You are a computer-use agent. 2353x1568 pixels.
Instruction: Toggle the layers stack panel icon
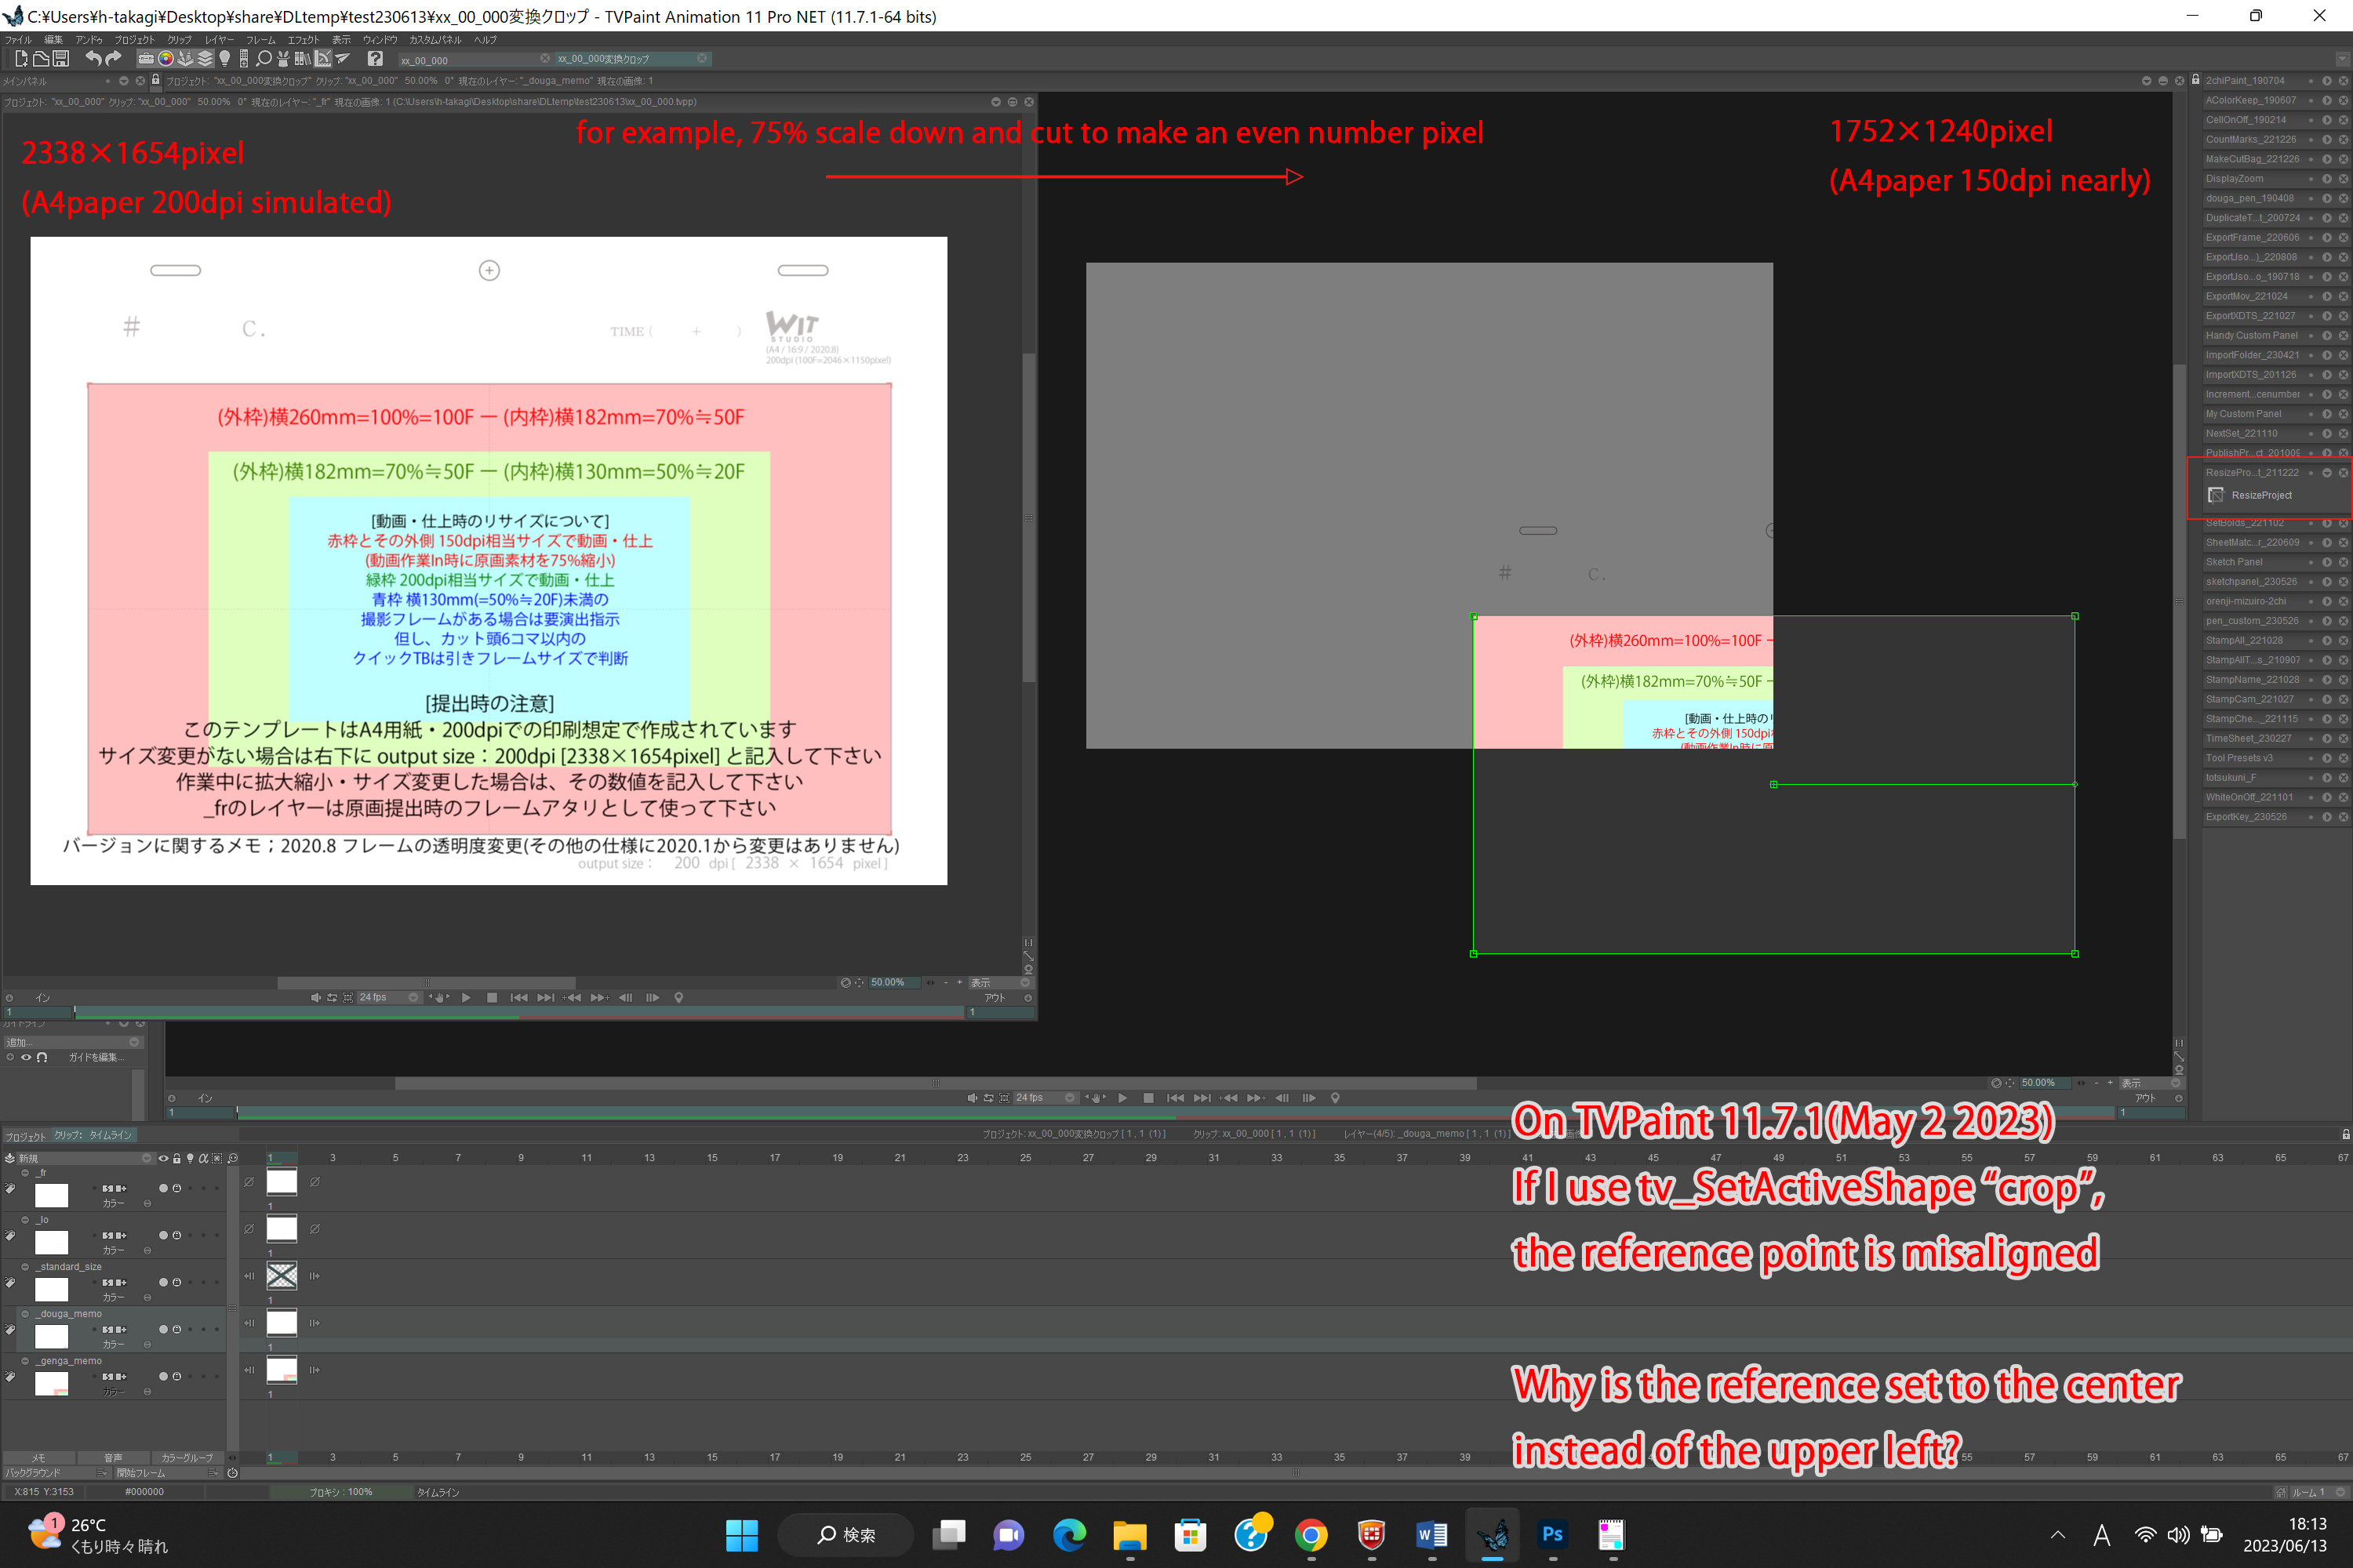(205, 59)
